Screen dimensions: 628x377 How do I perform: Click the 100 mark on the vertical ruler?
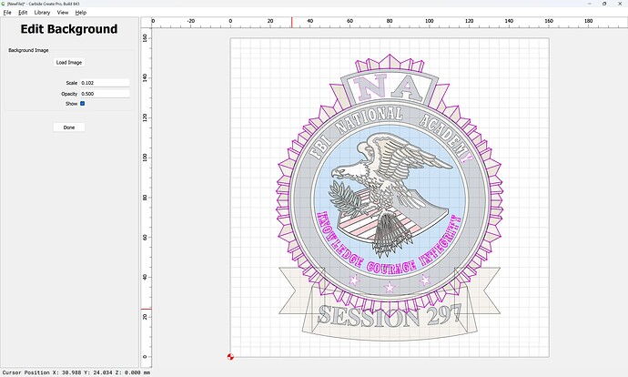tap(145, 158)
